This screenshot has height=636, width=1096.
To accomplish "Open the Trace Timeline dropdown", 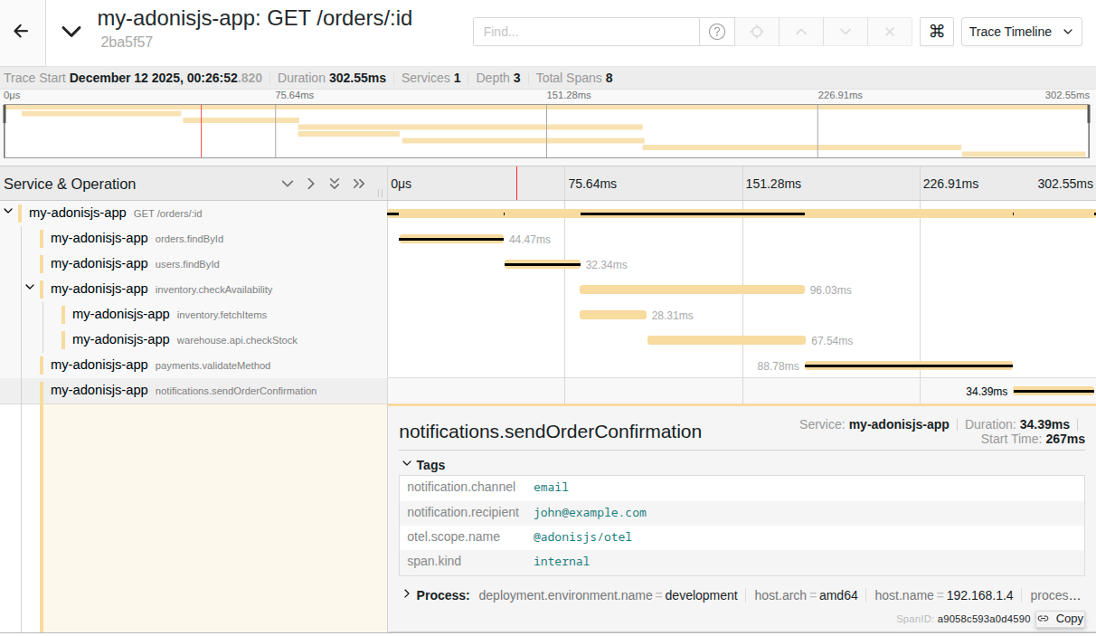I will [1021, 32].
